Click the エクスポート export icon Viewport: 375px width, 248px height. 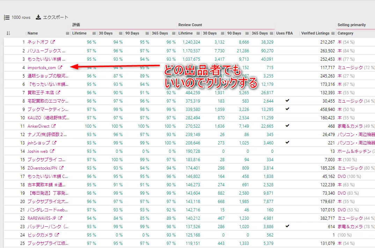click(x=38, y=17)
